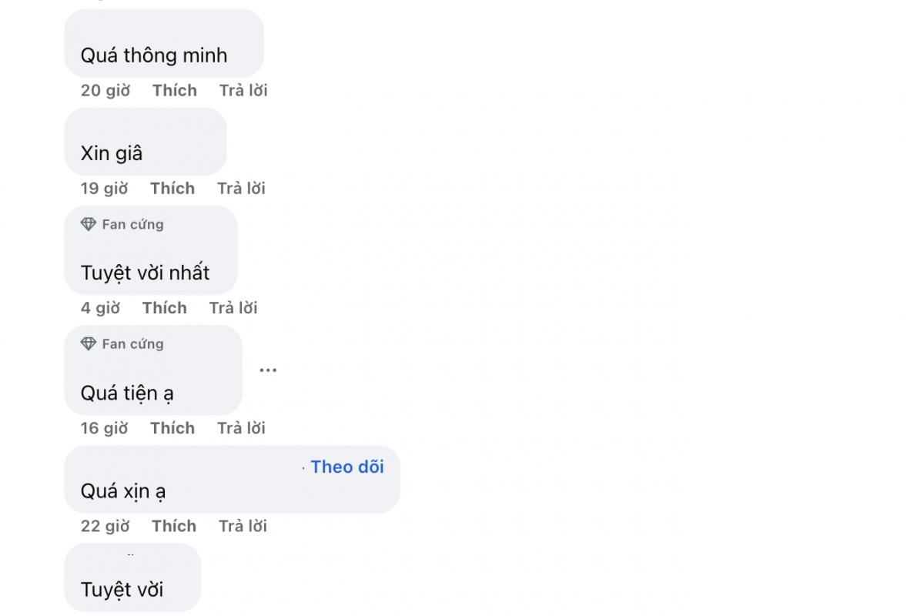The width and height of the screenshot is (924, 616).
Task: Open the three-dot options beside 'Quá tiện ạ'
Action: tap(268, 370)
